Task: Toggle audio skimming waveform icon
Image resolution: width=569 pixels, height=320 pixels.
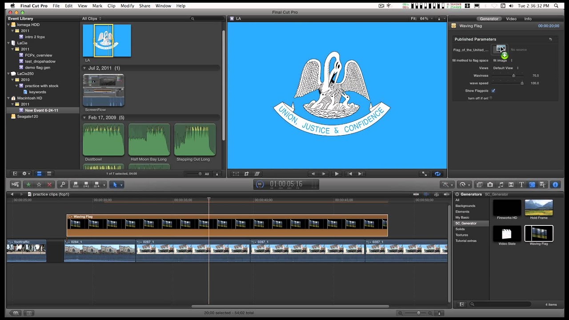Action: point(426,194)
